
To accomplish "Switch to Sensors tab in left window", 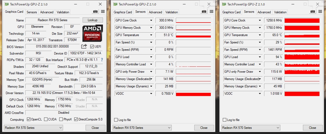I will [32, 12].
